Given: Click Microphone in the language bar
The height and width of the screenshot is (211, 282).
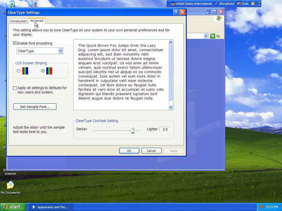Looking at the screenshot, I should pos(225,4).
